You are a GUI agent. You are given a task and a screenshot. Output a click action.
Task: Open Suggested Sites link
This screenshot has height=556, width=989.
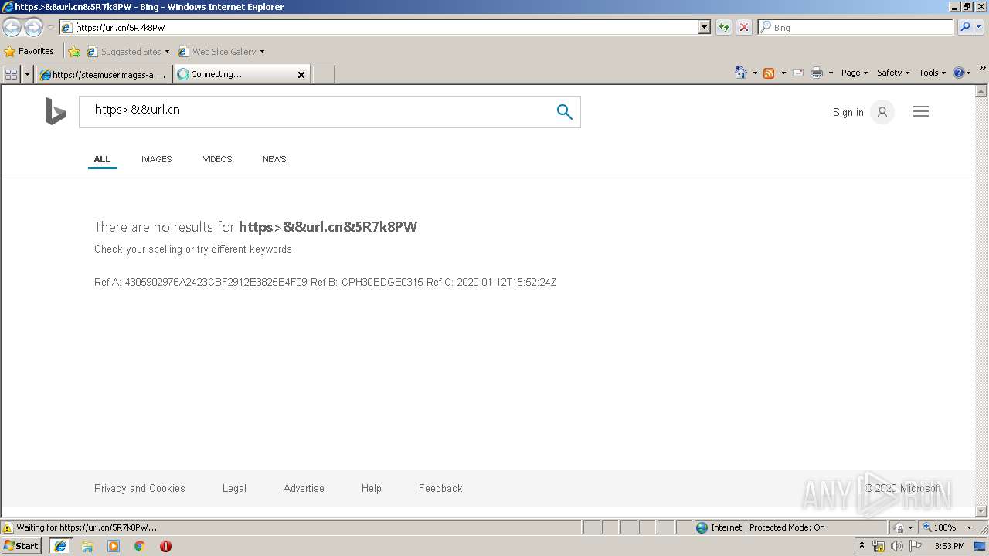tap(127, 52)
